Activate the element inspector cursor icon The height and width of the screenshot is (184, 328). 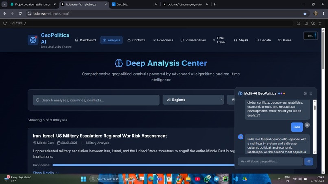[x=313, y=23]
